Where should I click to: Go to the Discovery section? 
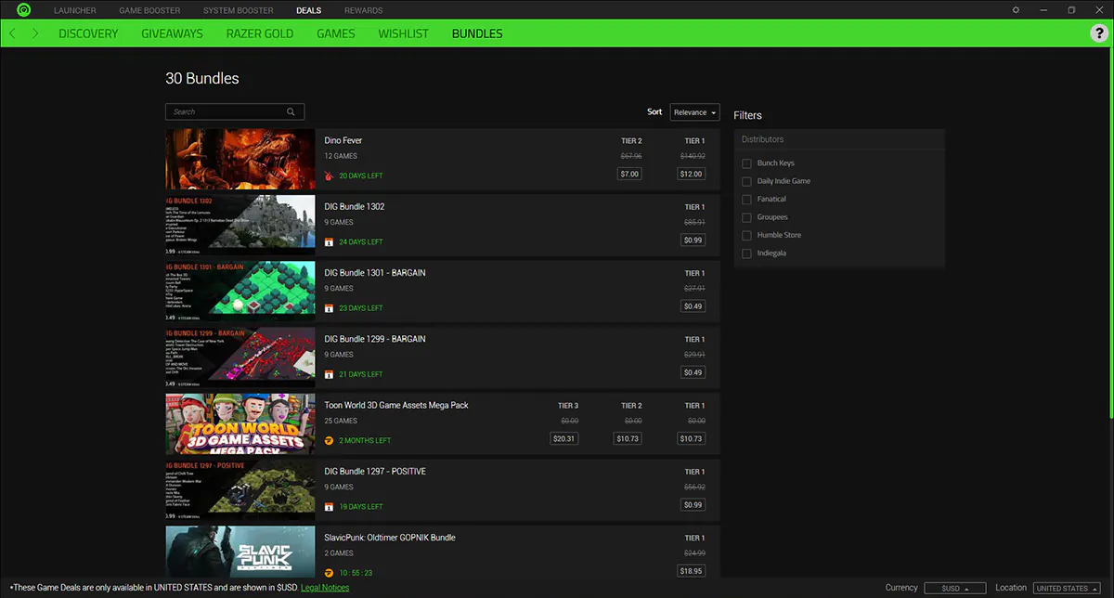coord(88,33)
